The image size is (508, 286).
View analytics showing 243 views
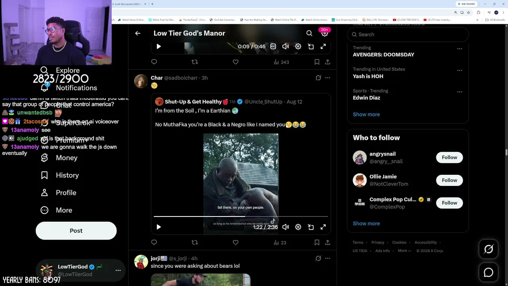tap(281, 62)
